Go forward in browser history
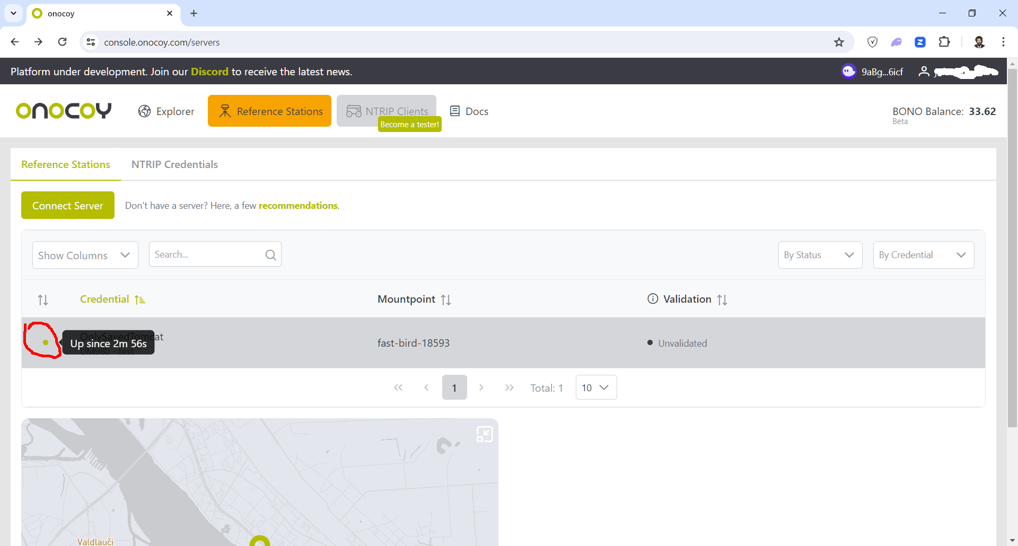The height and width of the screenshot is (546, 1018). [x=38, y=42]
